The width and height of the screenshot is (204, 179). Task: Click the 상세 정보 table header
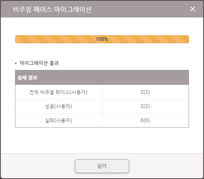(28, 78)
